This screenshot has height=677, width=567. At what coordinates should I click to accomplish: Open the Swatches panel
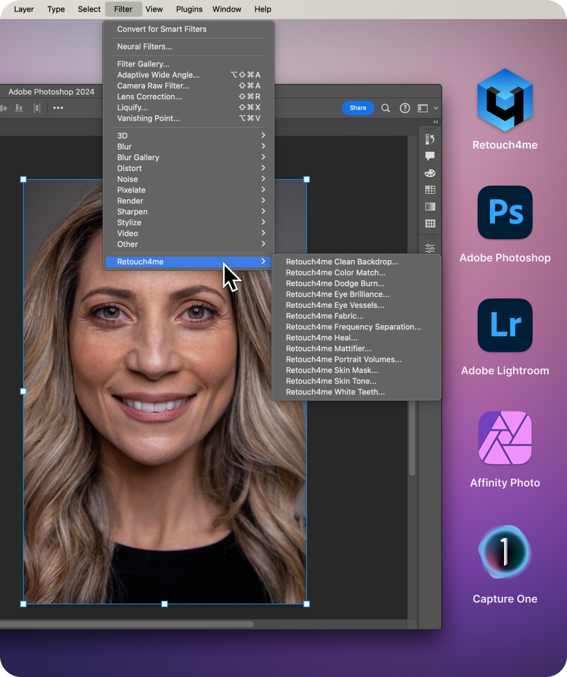[x=429, y=189]
